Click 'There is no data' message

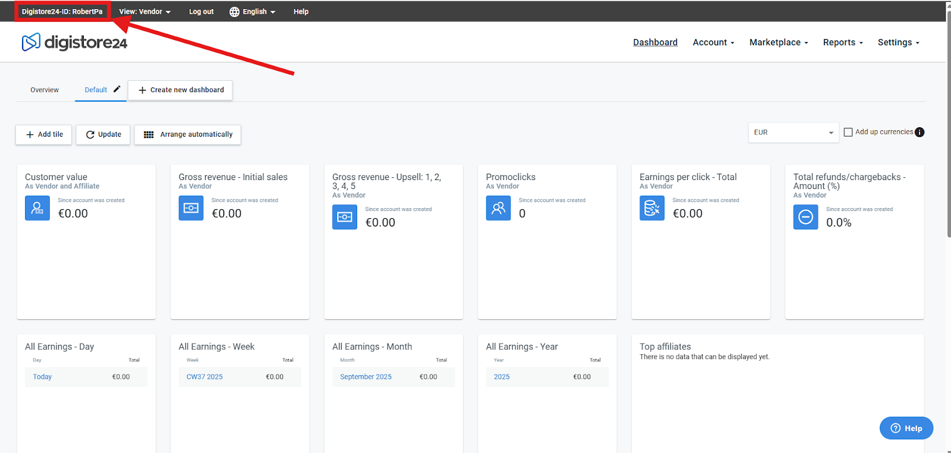coord(704,357)
